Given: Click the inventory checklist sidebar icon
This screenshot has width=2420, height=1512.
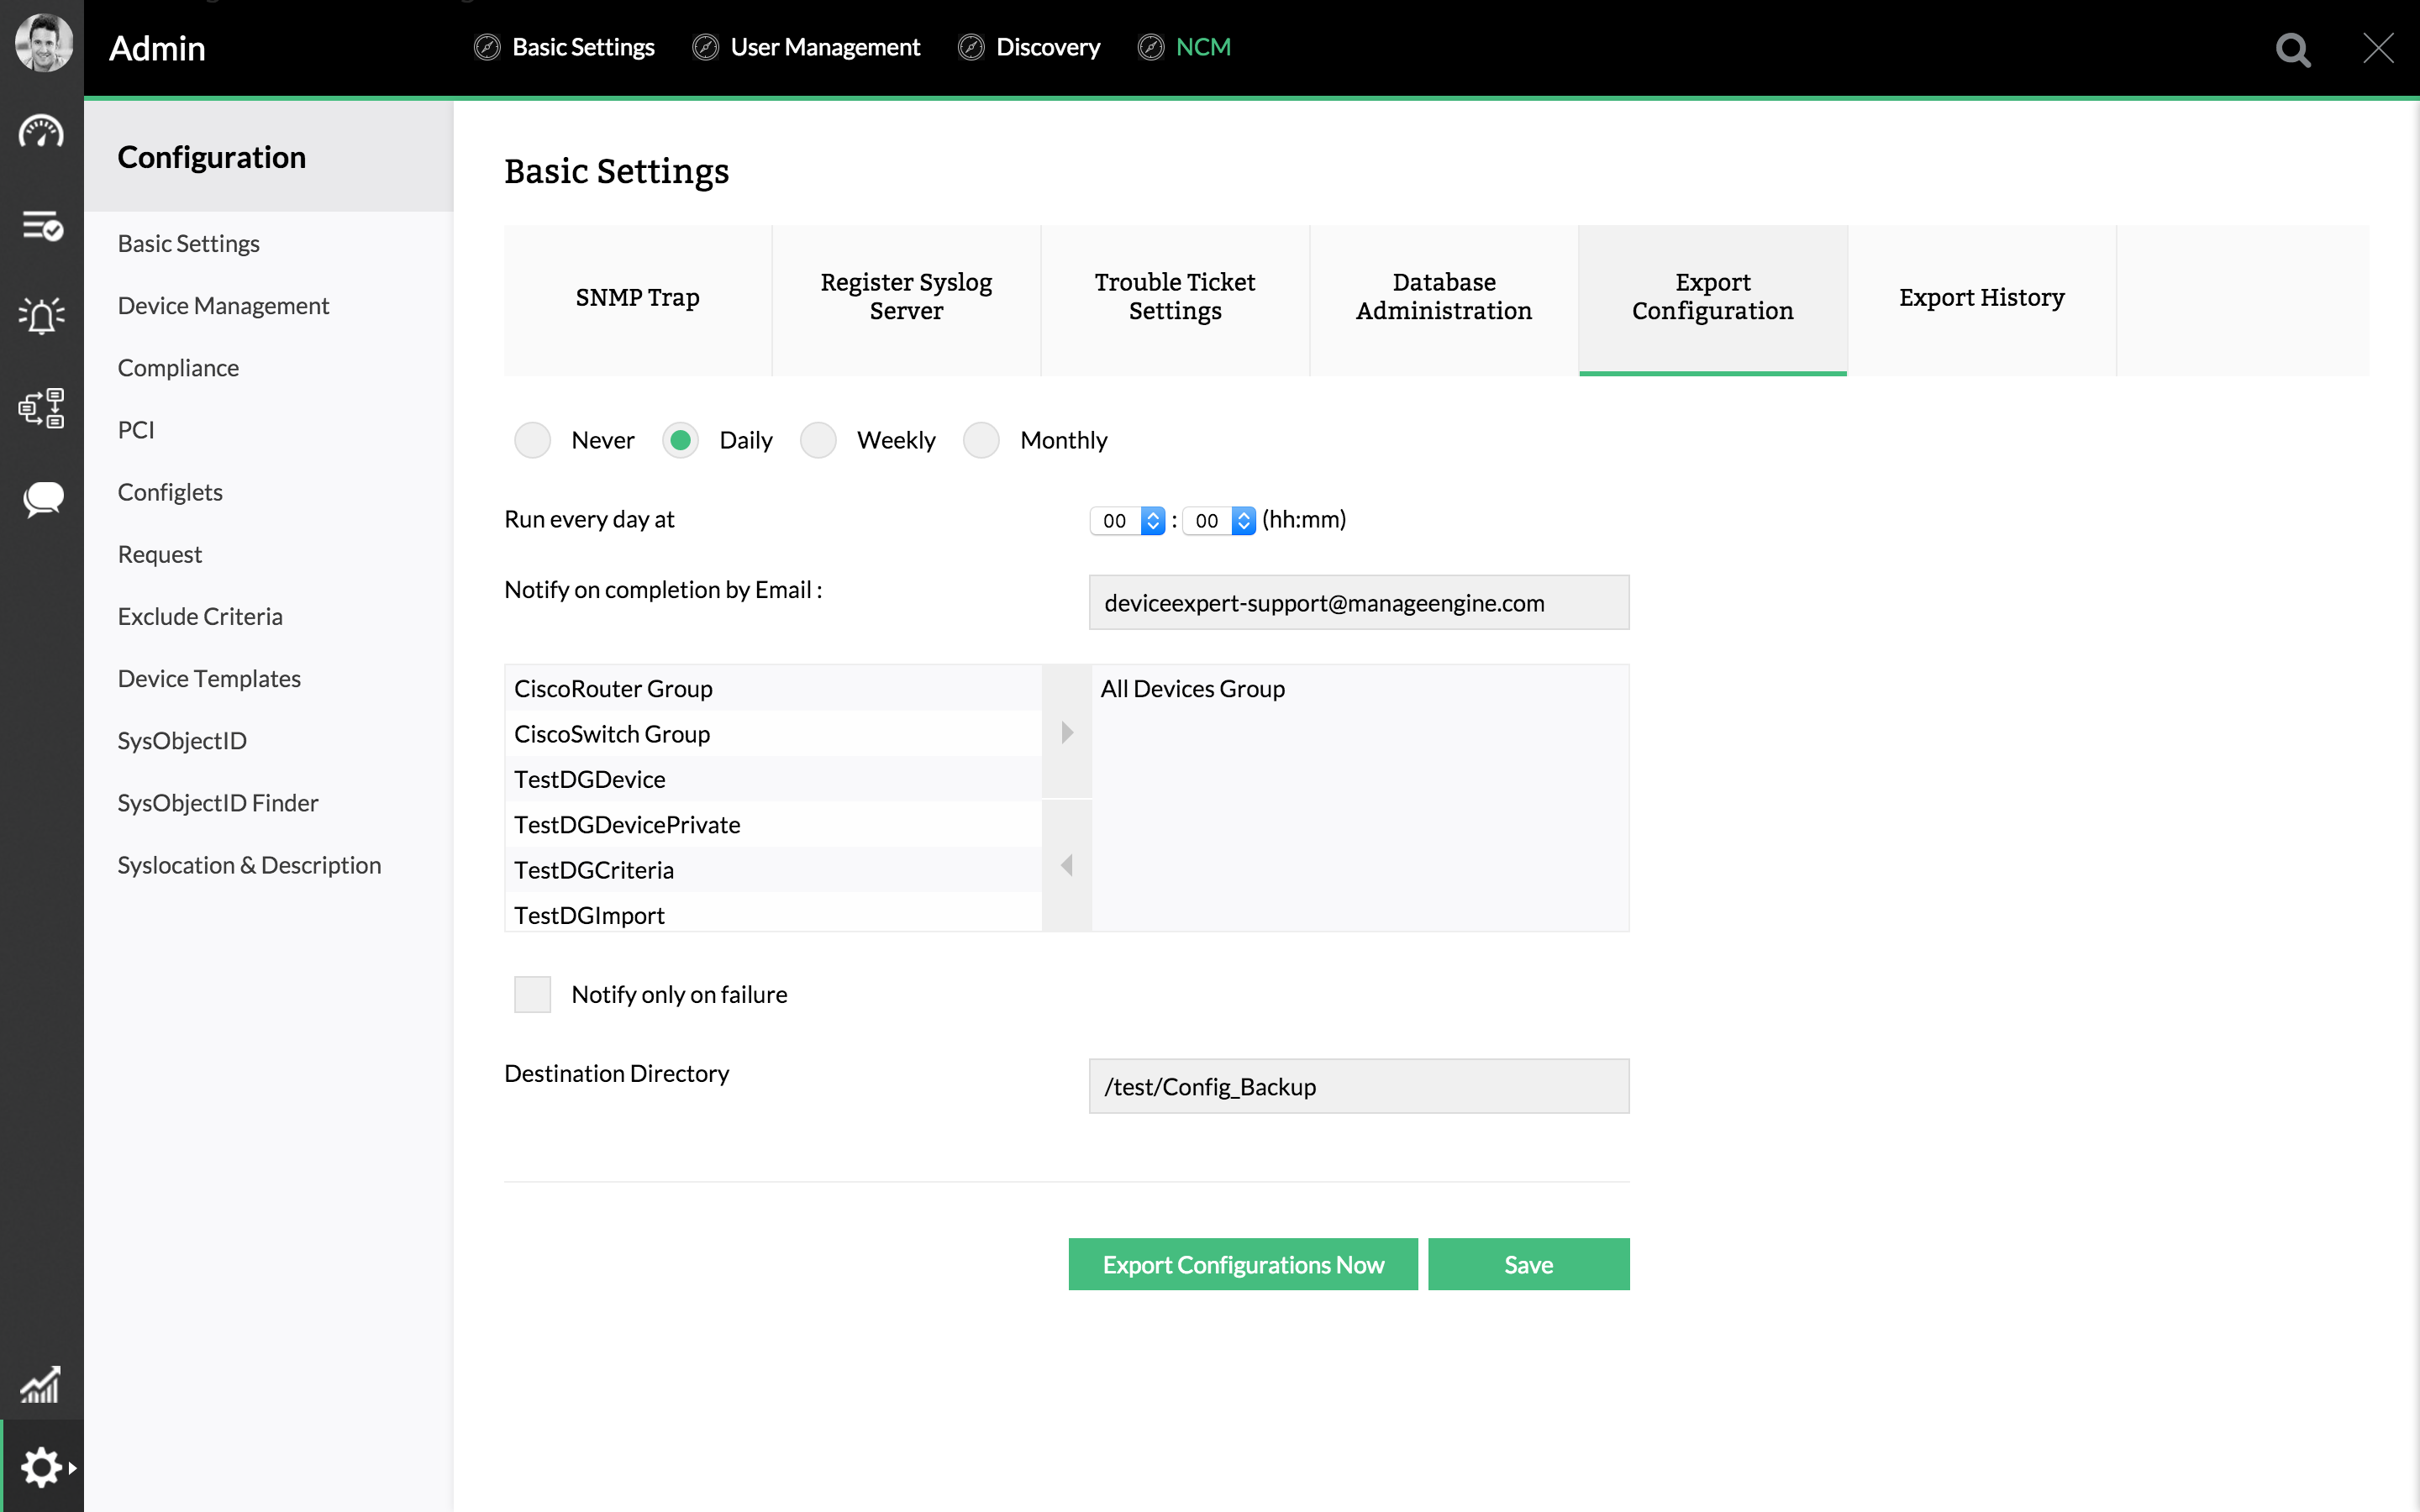Looking at the screenshot, I should pyautogui.click(x=41, y=226).
